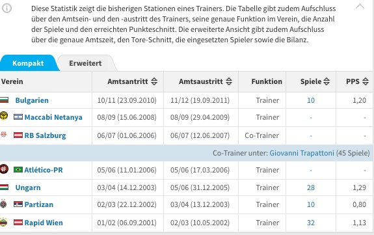The image size is (374, 235).
Task: Open the Giovanni Trapattoni link
Action: 302,153
